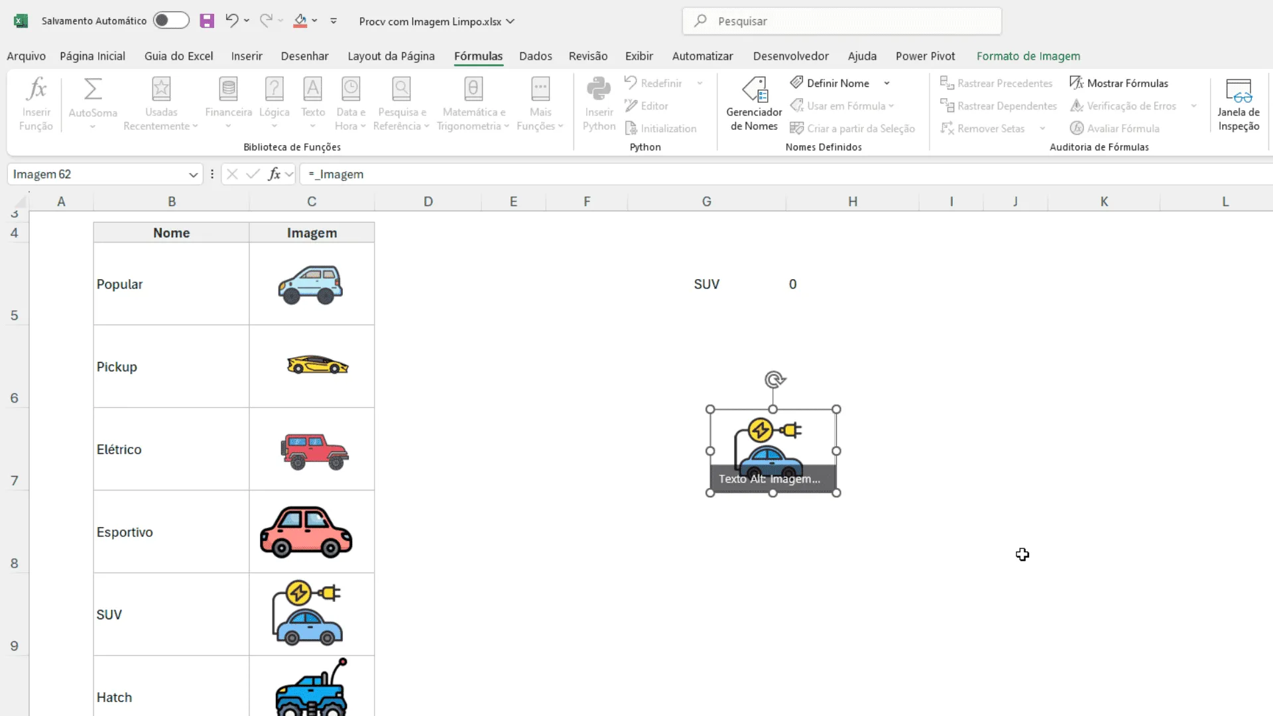Select the red Jeep image in Elétrico row
The height and width of the screenshot is (716, 1273).
(x=314, y=451)
